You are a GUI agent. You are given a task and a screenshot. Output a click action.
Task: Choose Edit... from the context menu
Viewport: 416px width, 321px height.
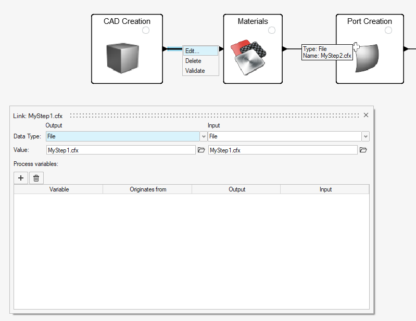click(192, 51)
